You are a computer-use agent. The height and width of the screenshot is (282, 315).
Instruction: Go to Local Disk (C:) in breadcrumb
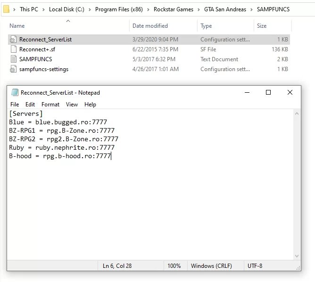point(66,9)
